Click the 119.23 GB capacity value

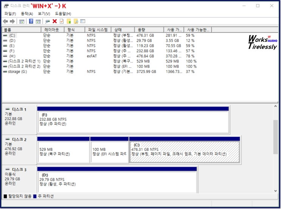pos(145,46)
